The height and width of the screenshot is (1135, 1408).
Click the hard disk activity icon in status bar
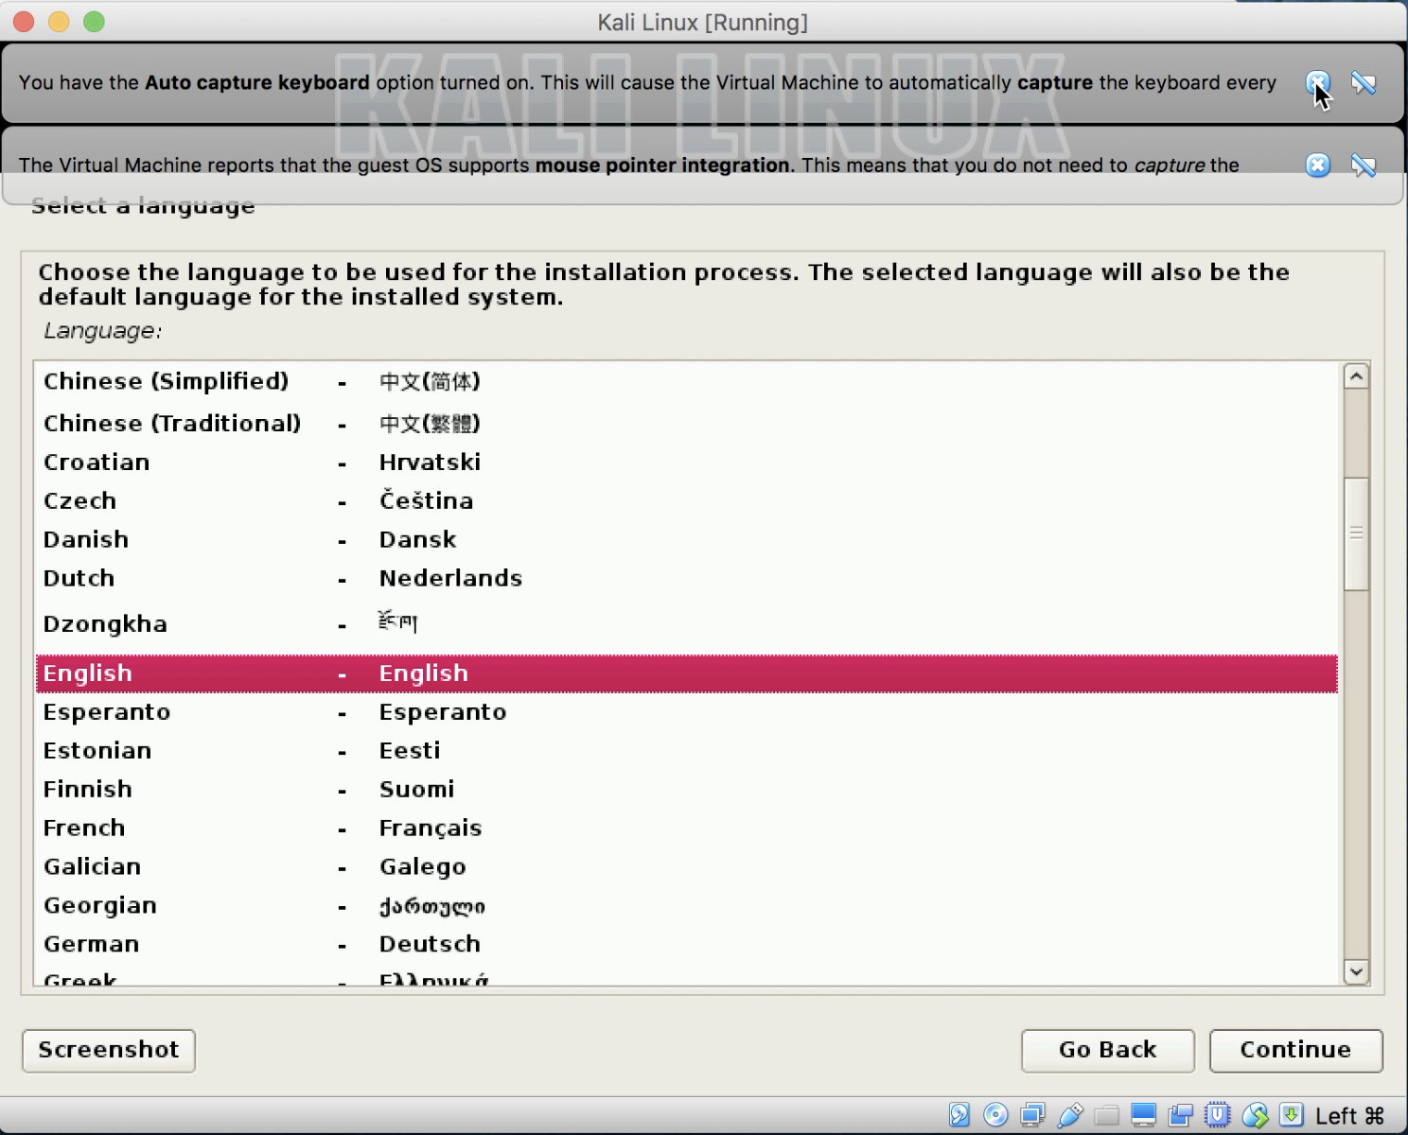pos(959,1115)
